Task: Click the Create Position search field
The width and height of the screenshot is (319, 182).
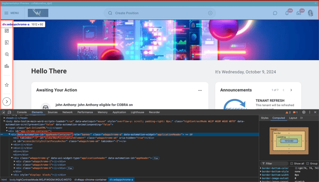Action: [159, 13]
